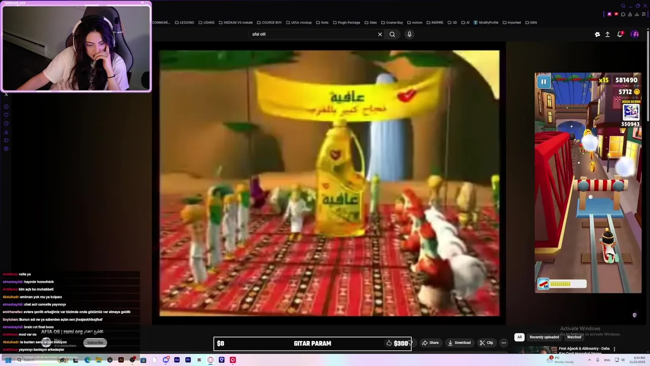Open sidebar heart icon

point(6,115)
